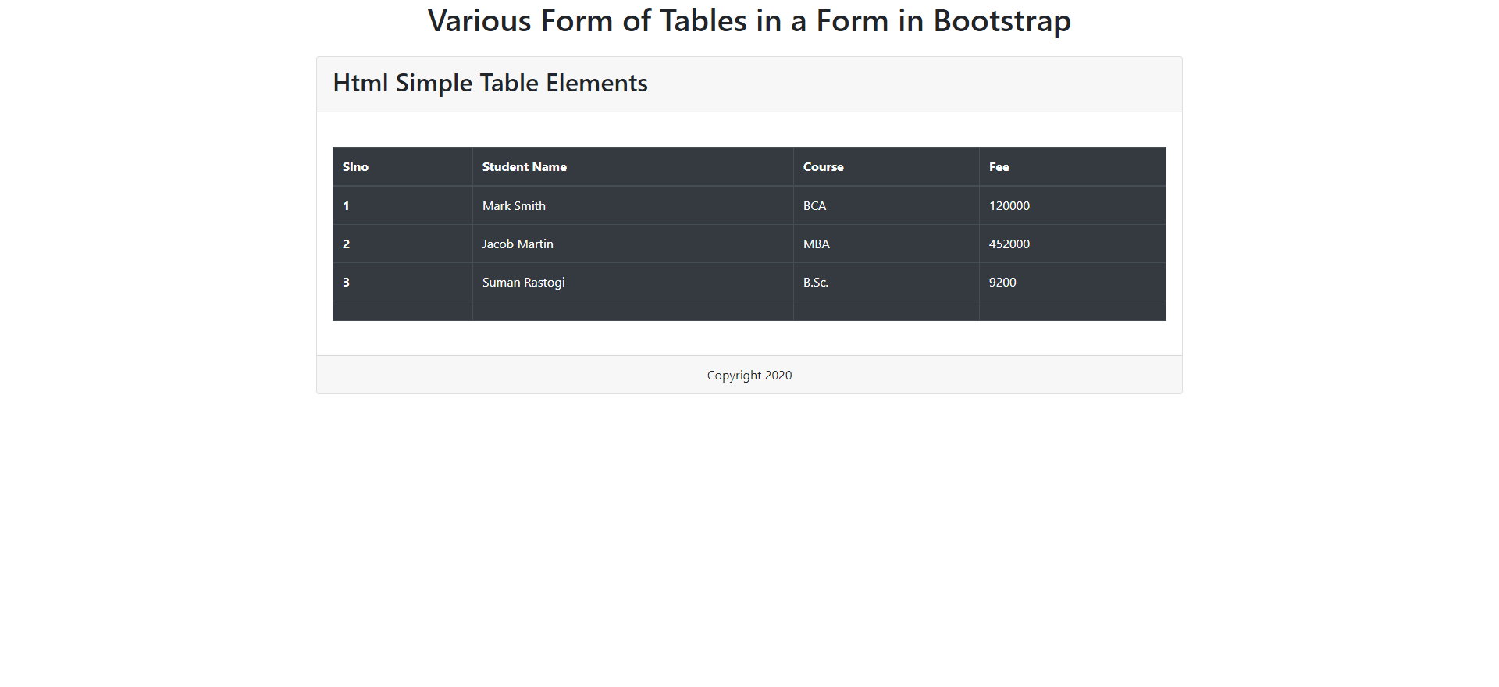This screenshot has width=1499, height=687.
Task: Click the Student Name column header
Action: pos(524,166)
